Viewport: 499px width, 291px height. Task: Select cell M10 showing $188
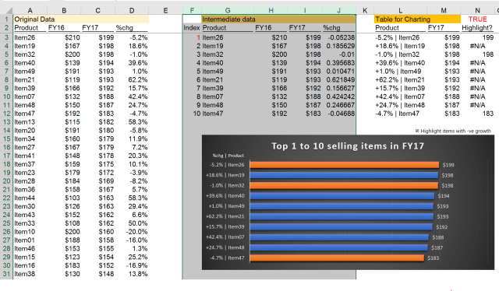coord(444,96)
